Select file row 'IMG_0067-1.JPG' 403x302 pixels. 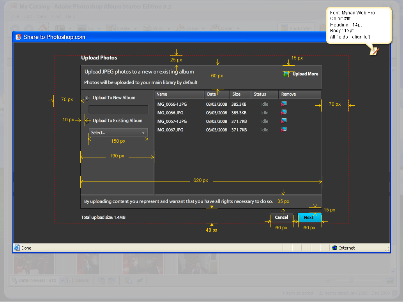point(238,121)
